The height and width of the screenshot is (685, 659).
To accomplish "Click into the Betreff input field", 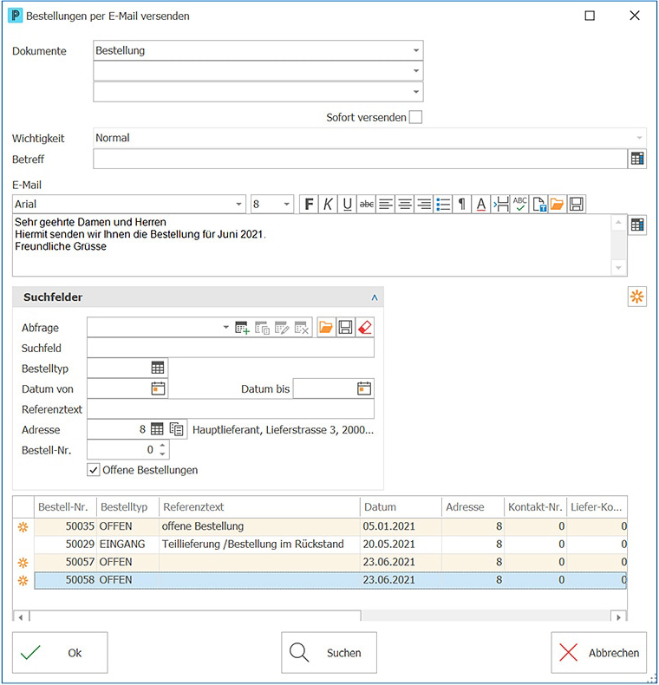I will pyautogui.click(x=361, y=159).
